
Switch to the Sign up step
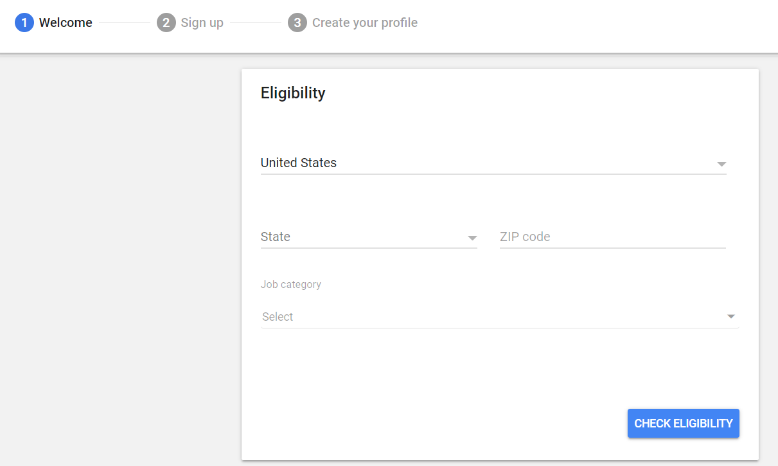pyautogui.click(x=202, y=23)
